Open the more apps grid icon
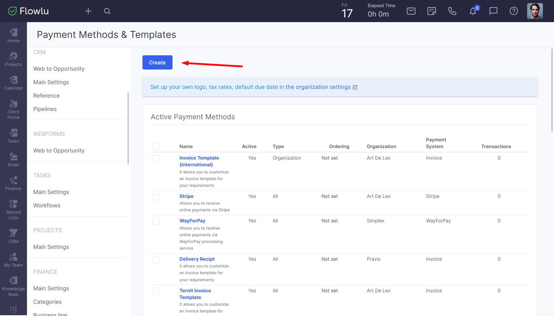Viewport: 554px width, 316px height. (x=13, y=310)
